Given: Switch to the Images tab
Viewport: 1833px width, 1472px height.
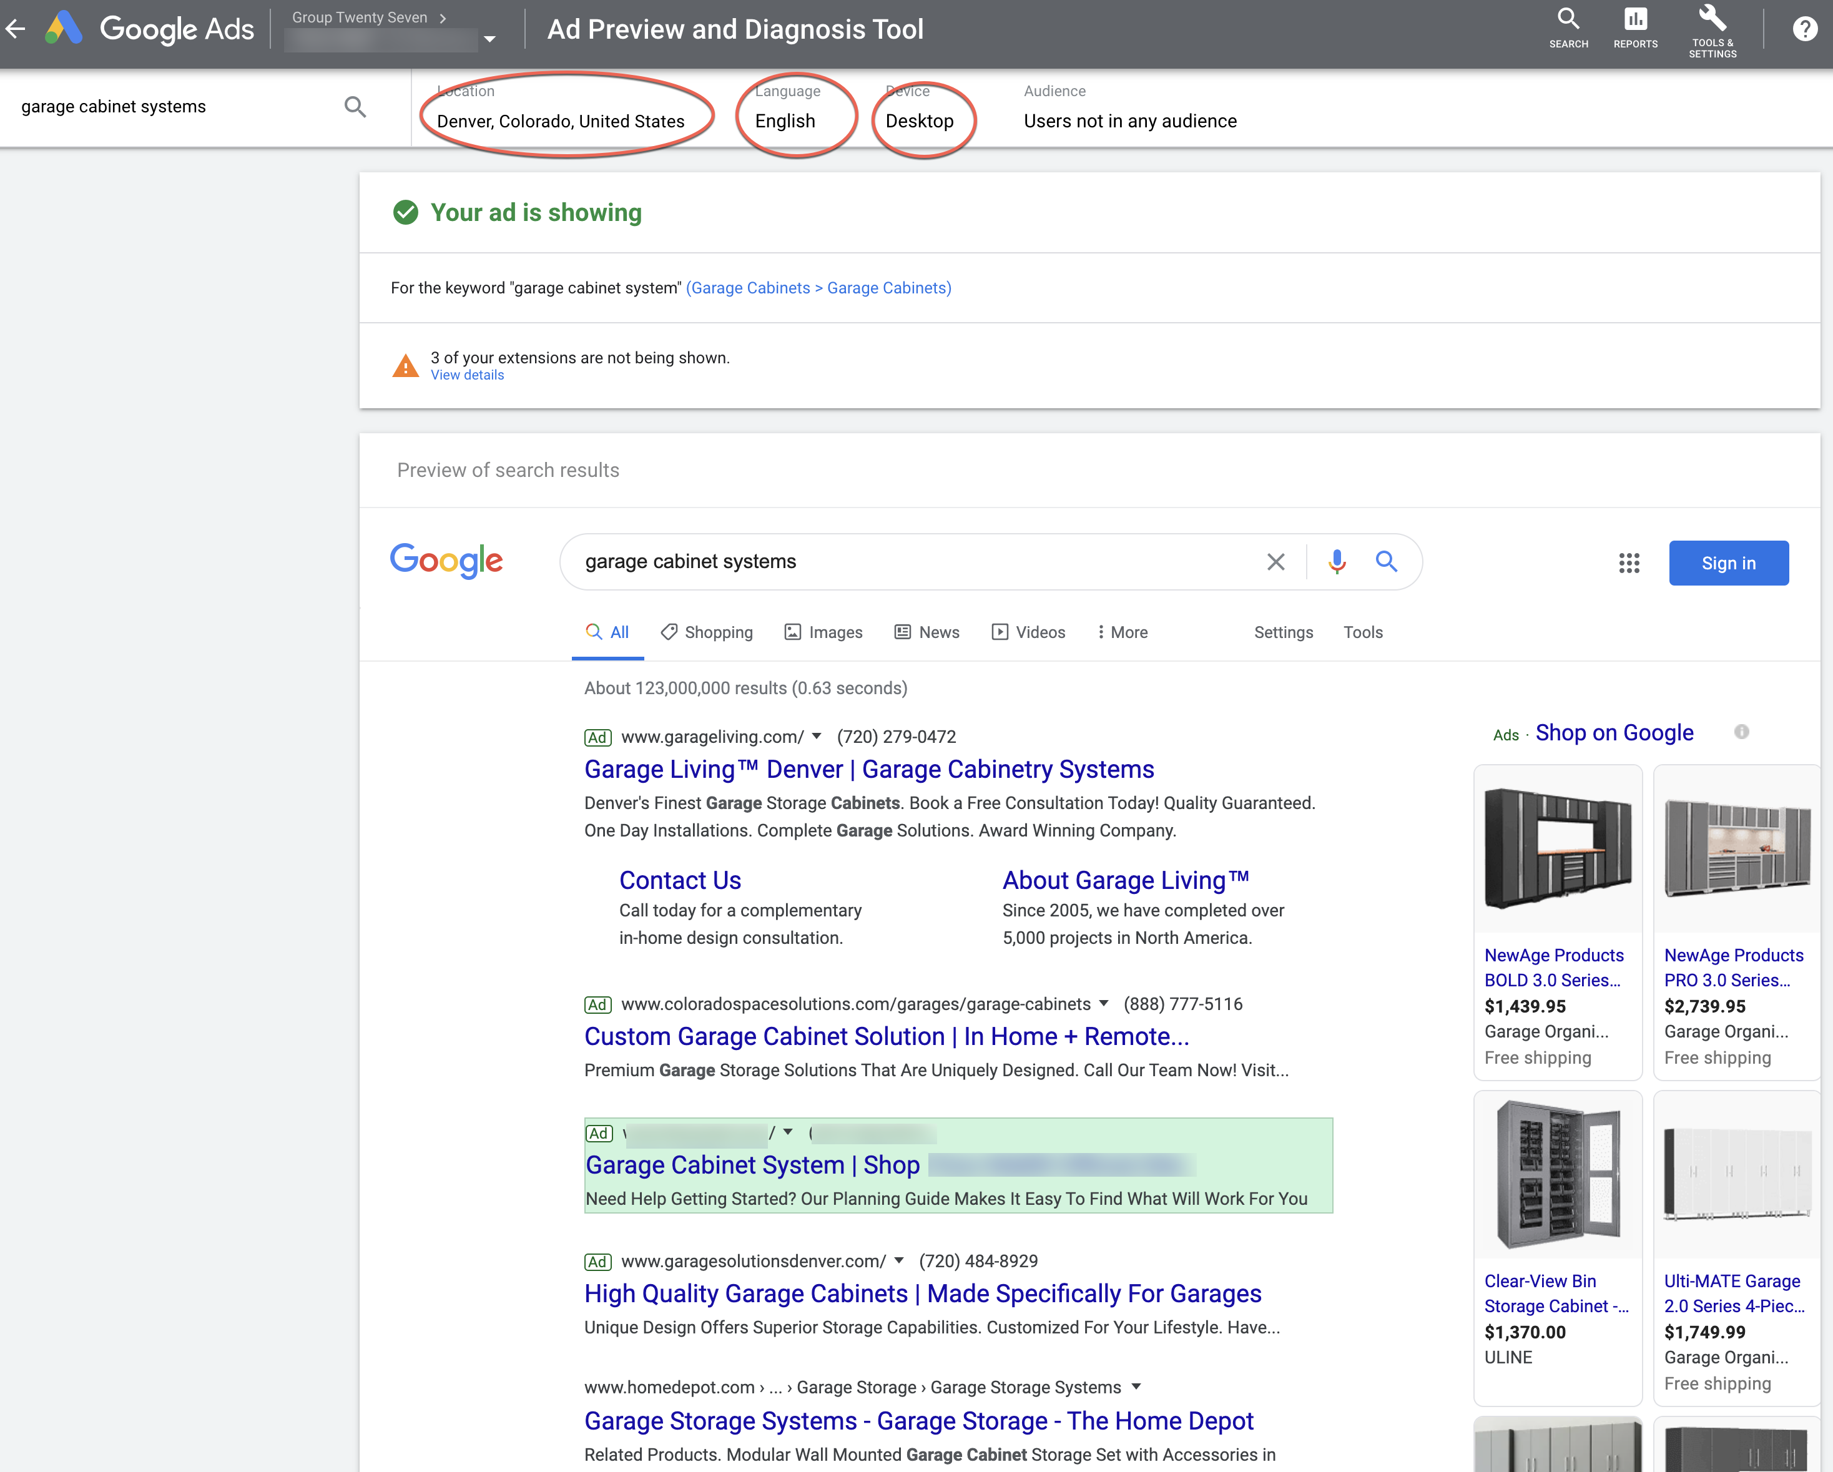Looking at the screenshot, I should click(823, 632).
